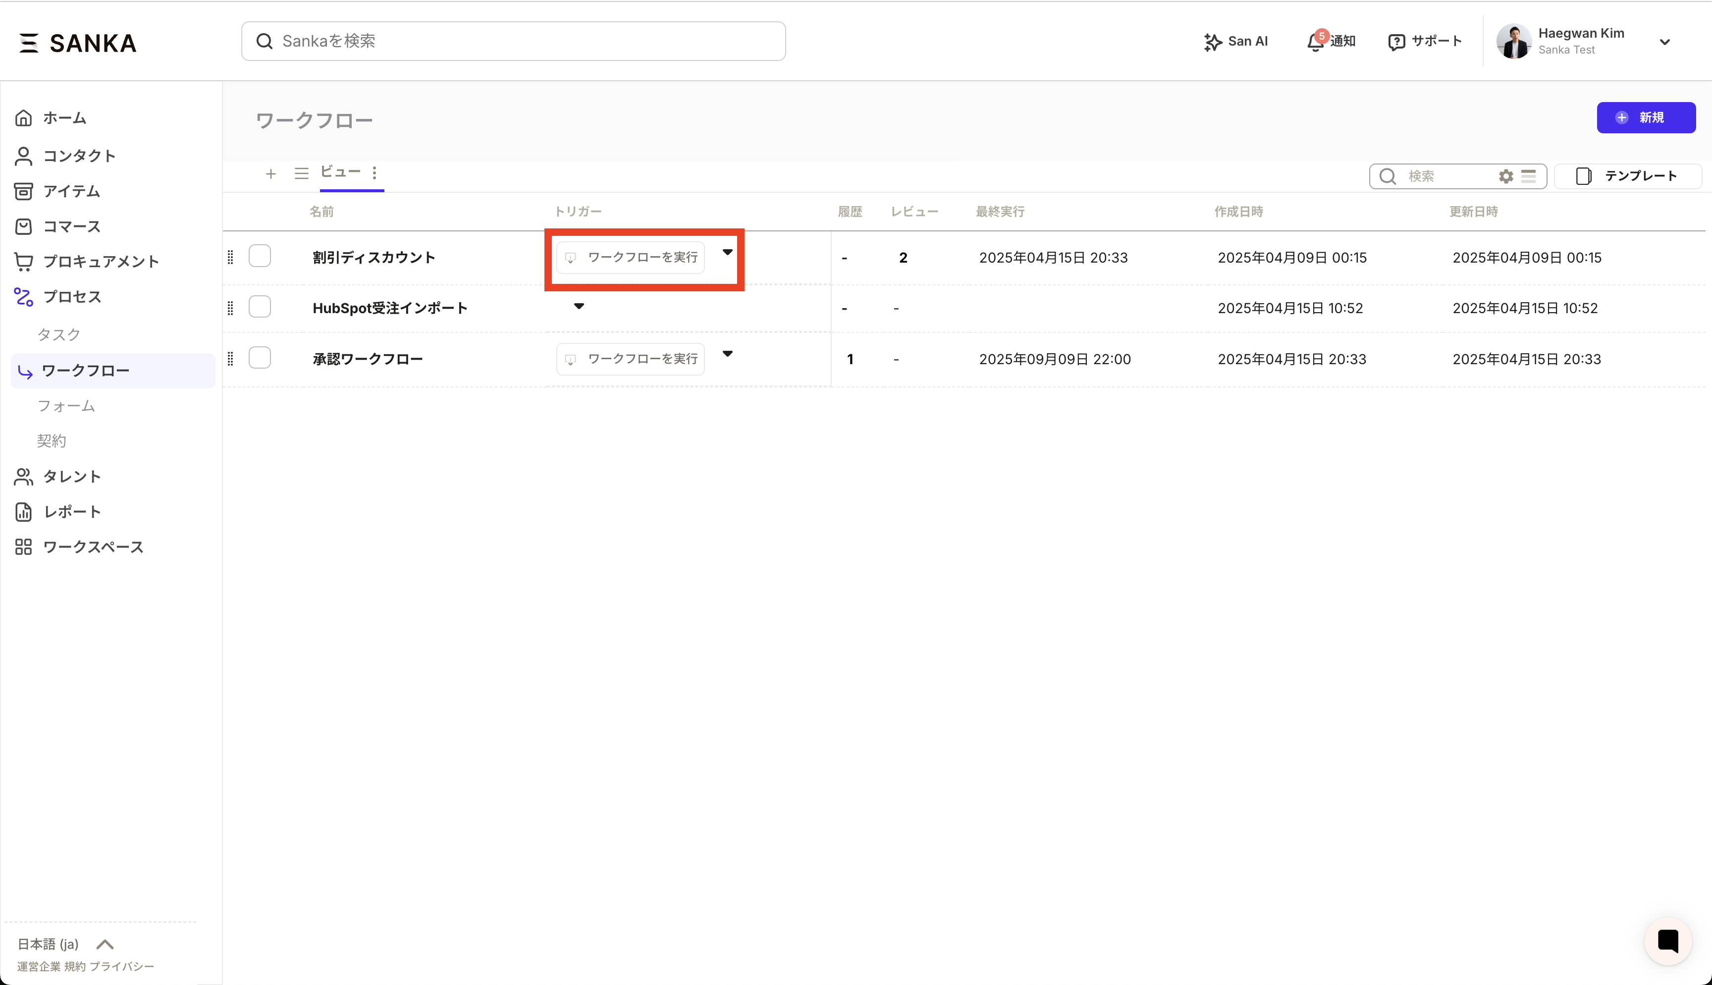This screenshot has width=1712, height=985.
Task: Open HubSpot受注インポート trigger dropdown arrow
Action: tap(579, 307)
